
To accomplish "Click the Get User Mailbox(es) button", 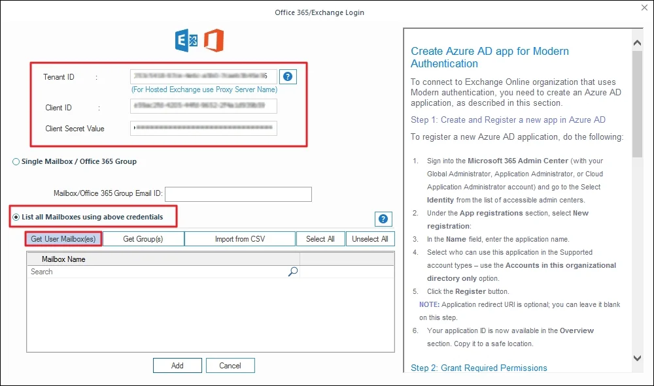I will pyautogui.click(x=63, y=239).
